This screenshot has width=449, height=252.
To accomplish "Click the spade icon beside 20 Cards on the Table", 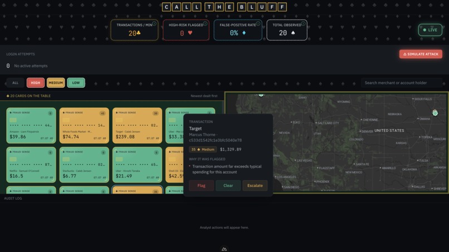I will (8, 96).
